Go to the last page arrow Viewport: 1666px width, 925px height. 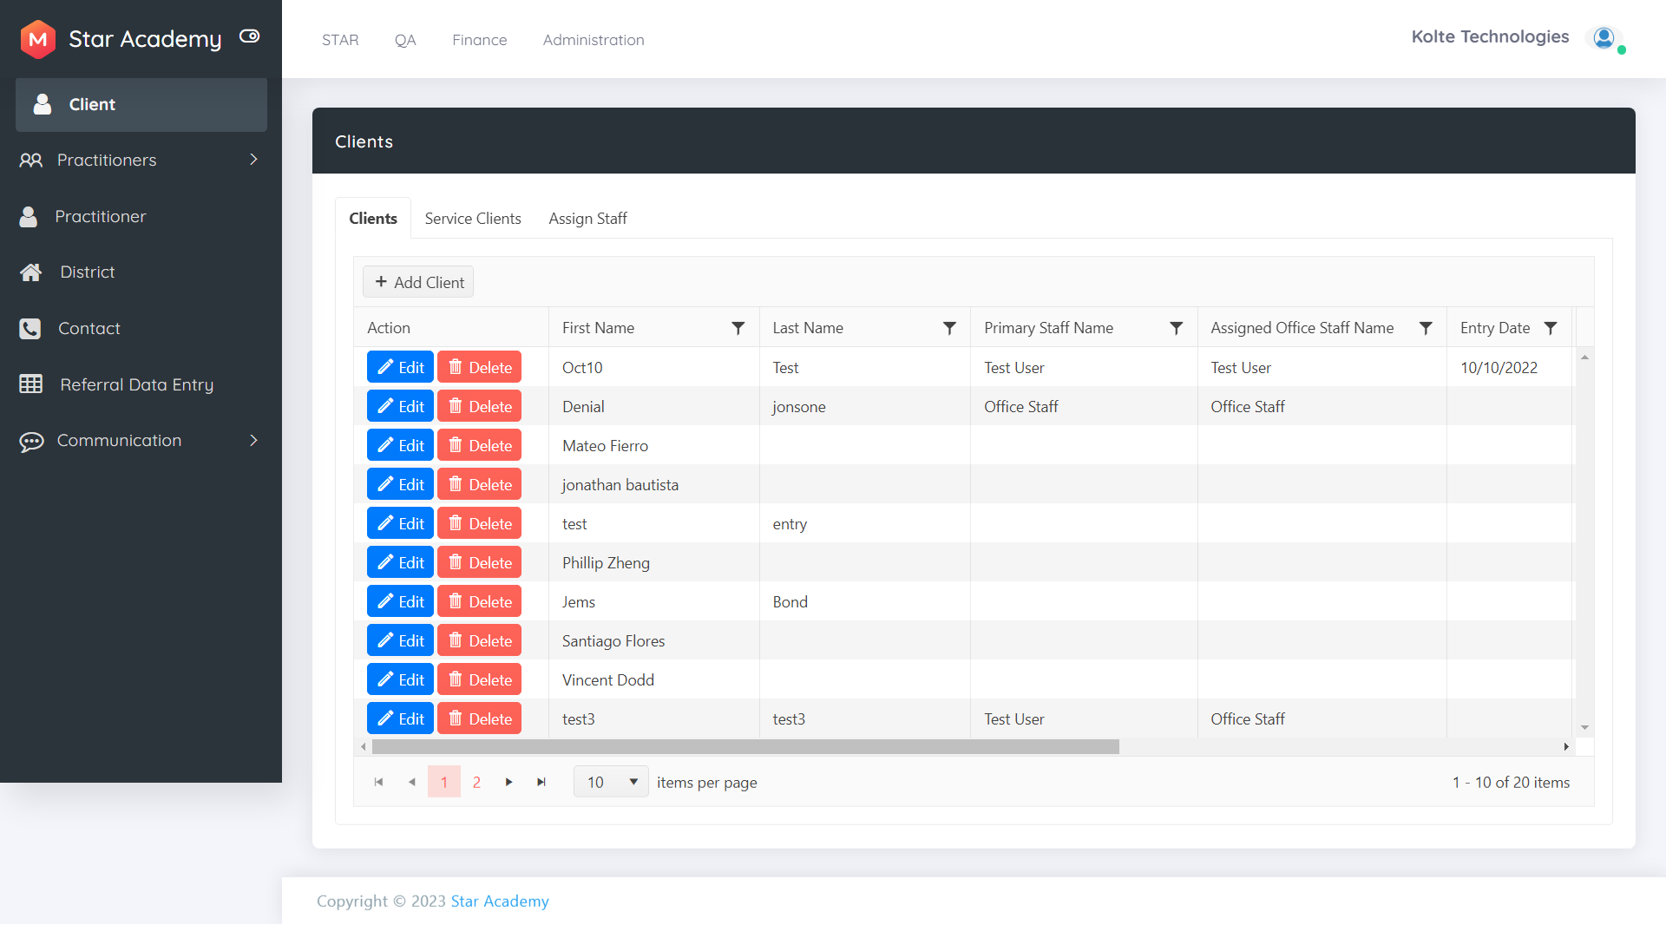tap(541, 783)
